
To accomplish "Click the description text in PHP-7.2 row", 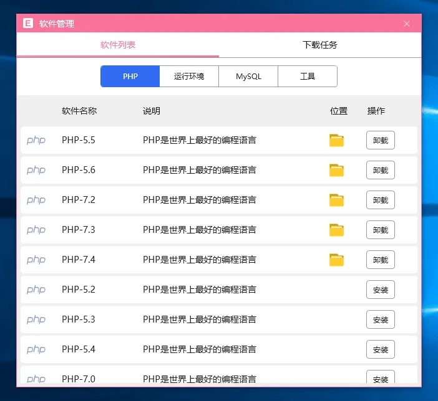I will pos(200,200).
